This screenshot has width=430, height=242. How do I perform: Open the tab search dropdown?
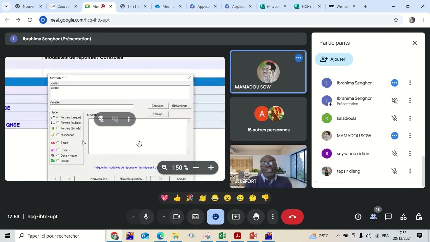[6, 6]
